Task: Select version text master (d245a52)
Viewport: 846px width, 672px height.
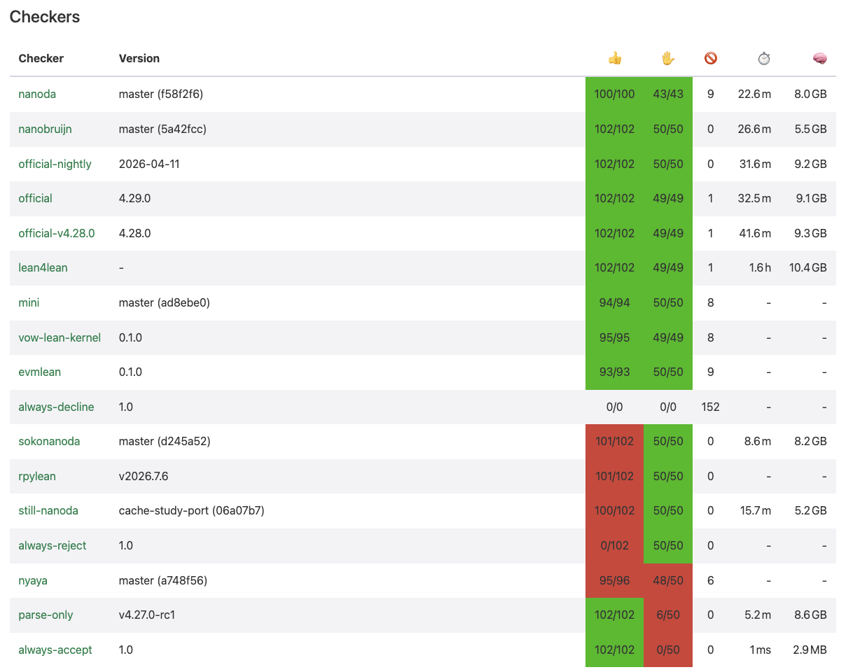Action: pyautogui.click(x=165, y=441)
